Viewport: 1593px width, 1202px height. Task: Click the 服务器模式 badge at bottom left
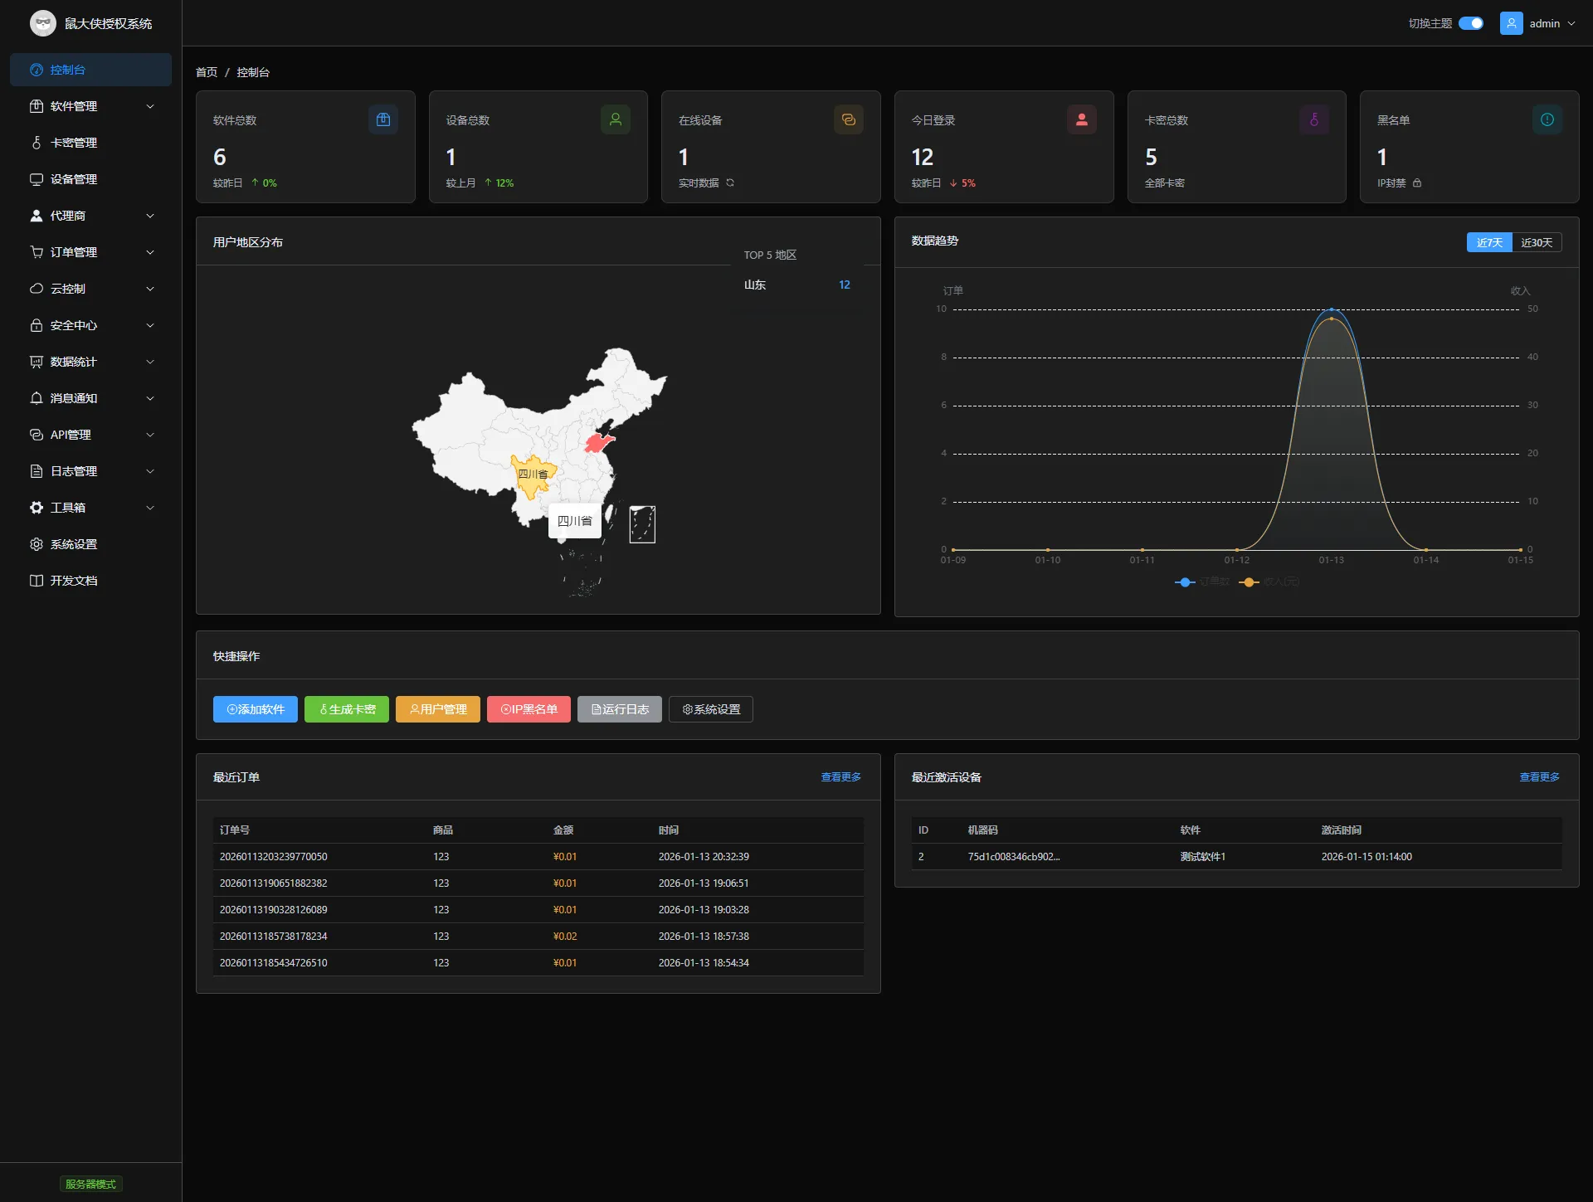90,1184
